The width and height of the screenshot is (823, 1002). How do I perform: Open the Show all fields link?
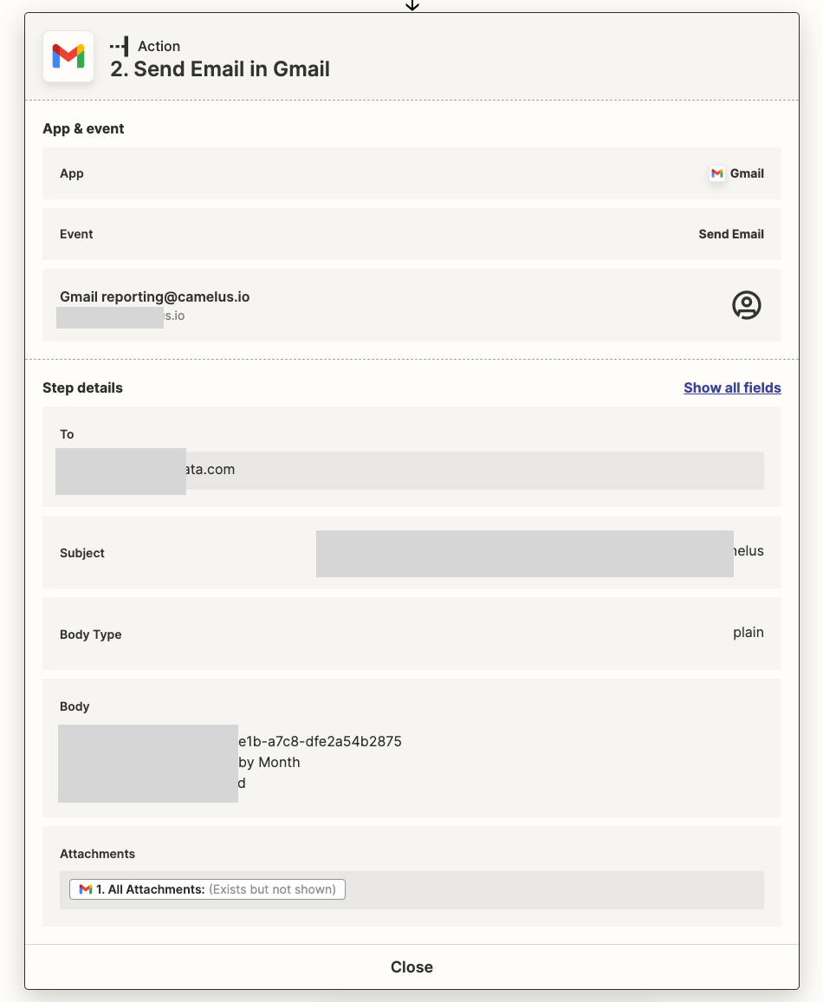coord(732,388)
